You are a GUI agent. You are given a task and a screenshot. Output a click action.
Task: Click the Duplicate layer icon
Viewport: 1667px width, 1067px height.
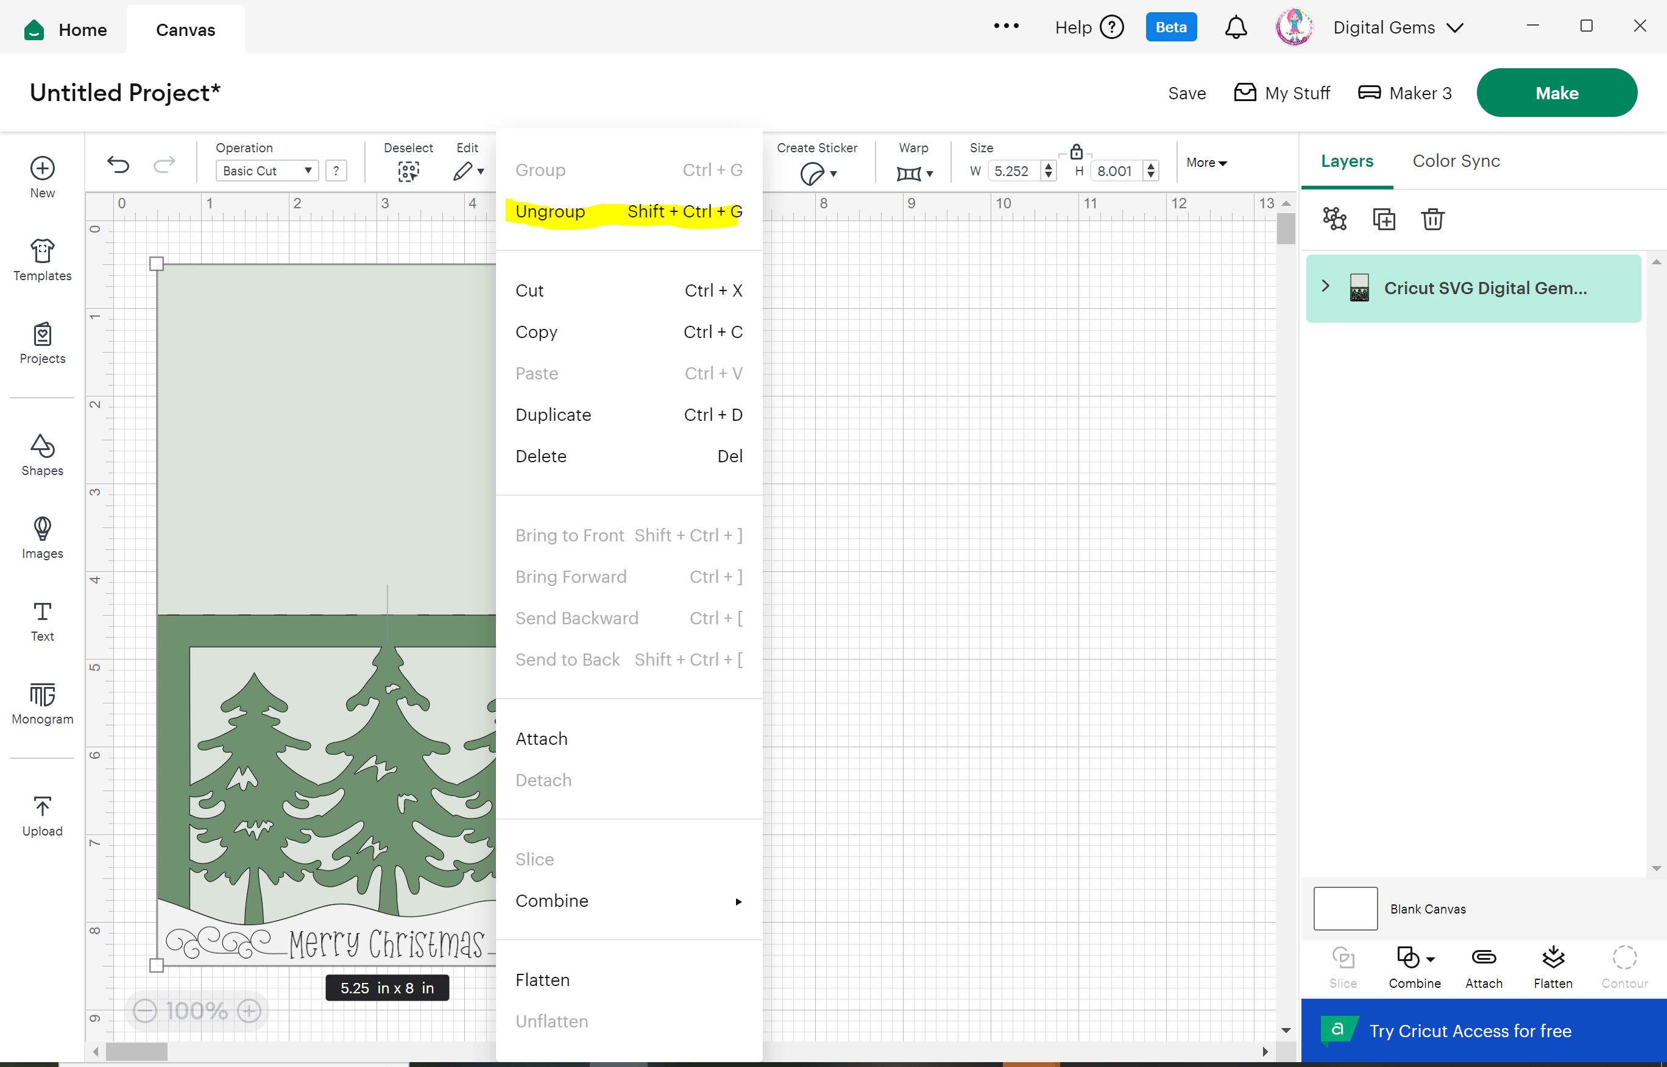(1384, 219)
